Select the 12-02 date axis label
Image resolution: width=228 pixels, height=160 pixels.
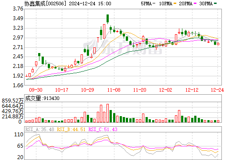pos(166,90)
